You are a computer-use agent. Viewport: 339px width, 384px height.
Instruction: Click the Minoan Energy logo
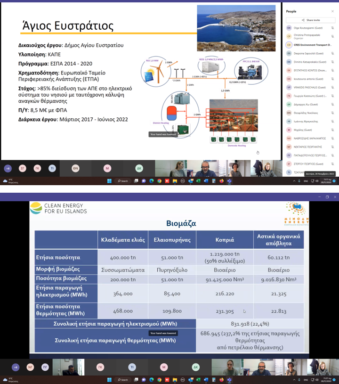point(297,214)
